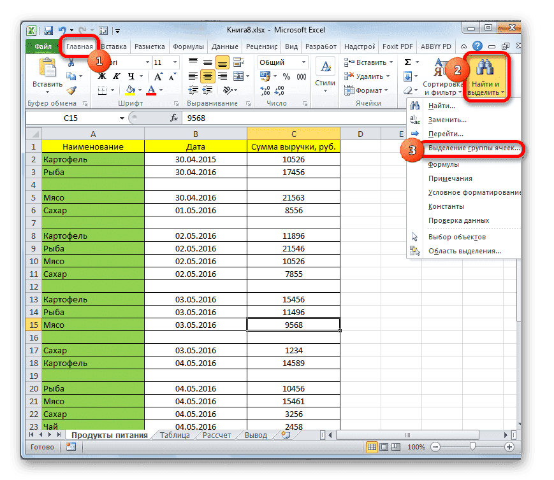Open the font color dropdown arrow
This screenshot has width=554, height=480.
click(x=160, y=90)
